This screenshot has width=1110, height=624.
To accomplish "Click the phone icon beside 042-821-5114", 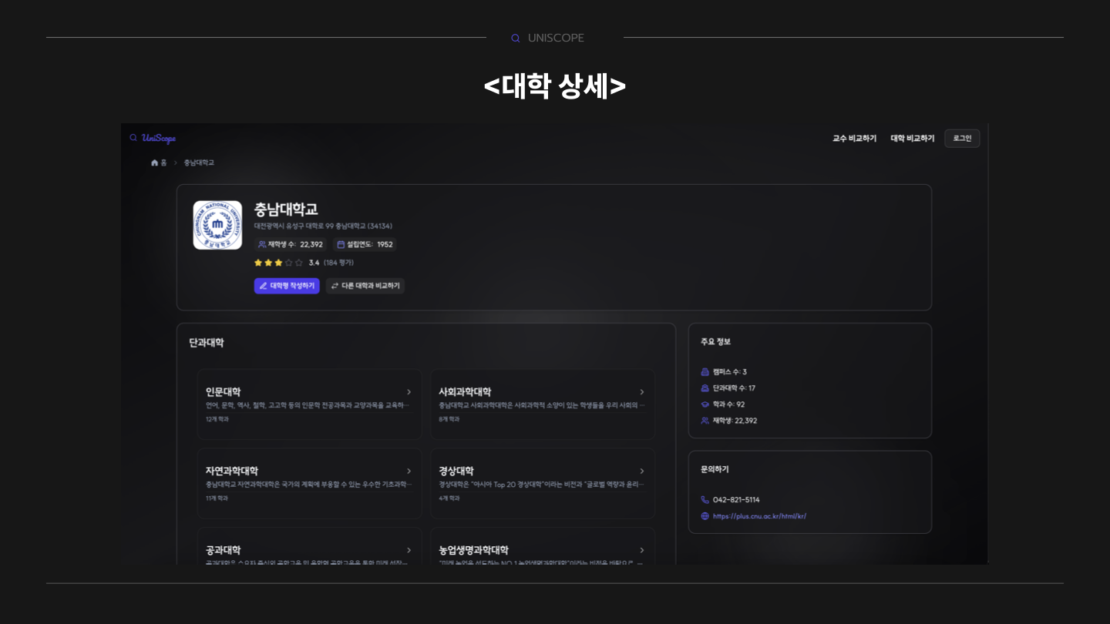I will point(705,500).
